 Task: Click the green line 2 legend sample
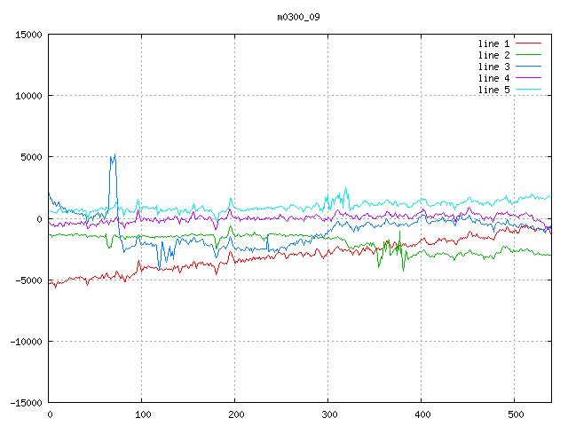528,55
